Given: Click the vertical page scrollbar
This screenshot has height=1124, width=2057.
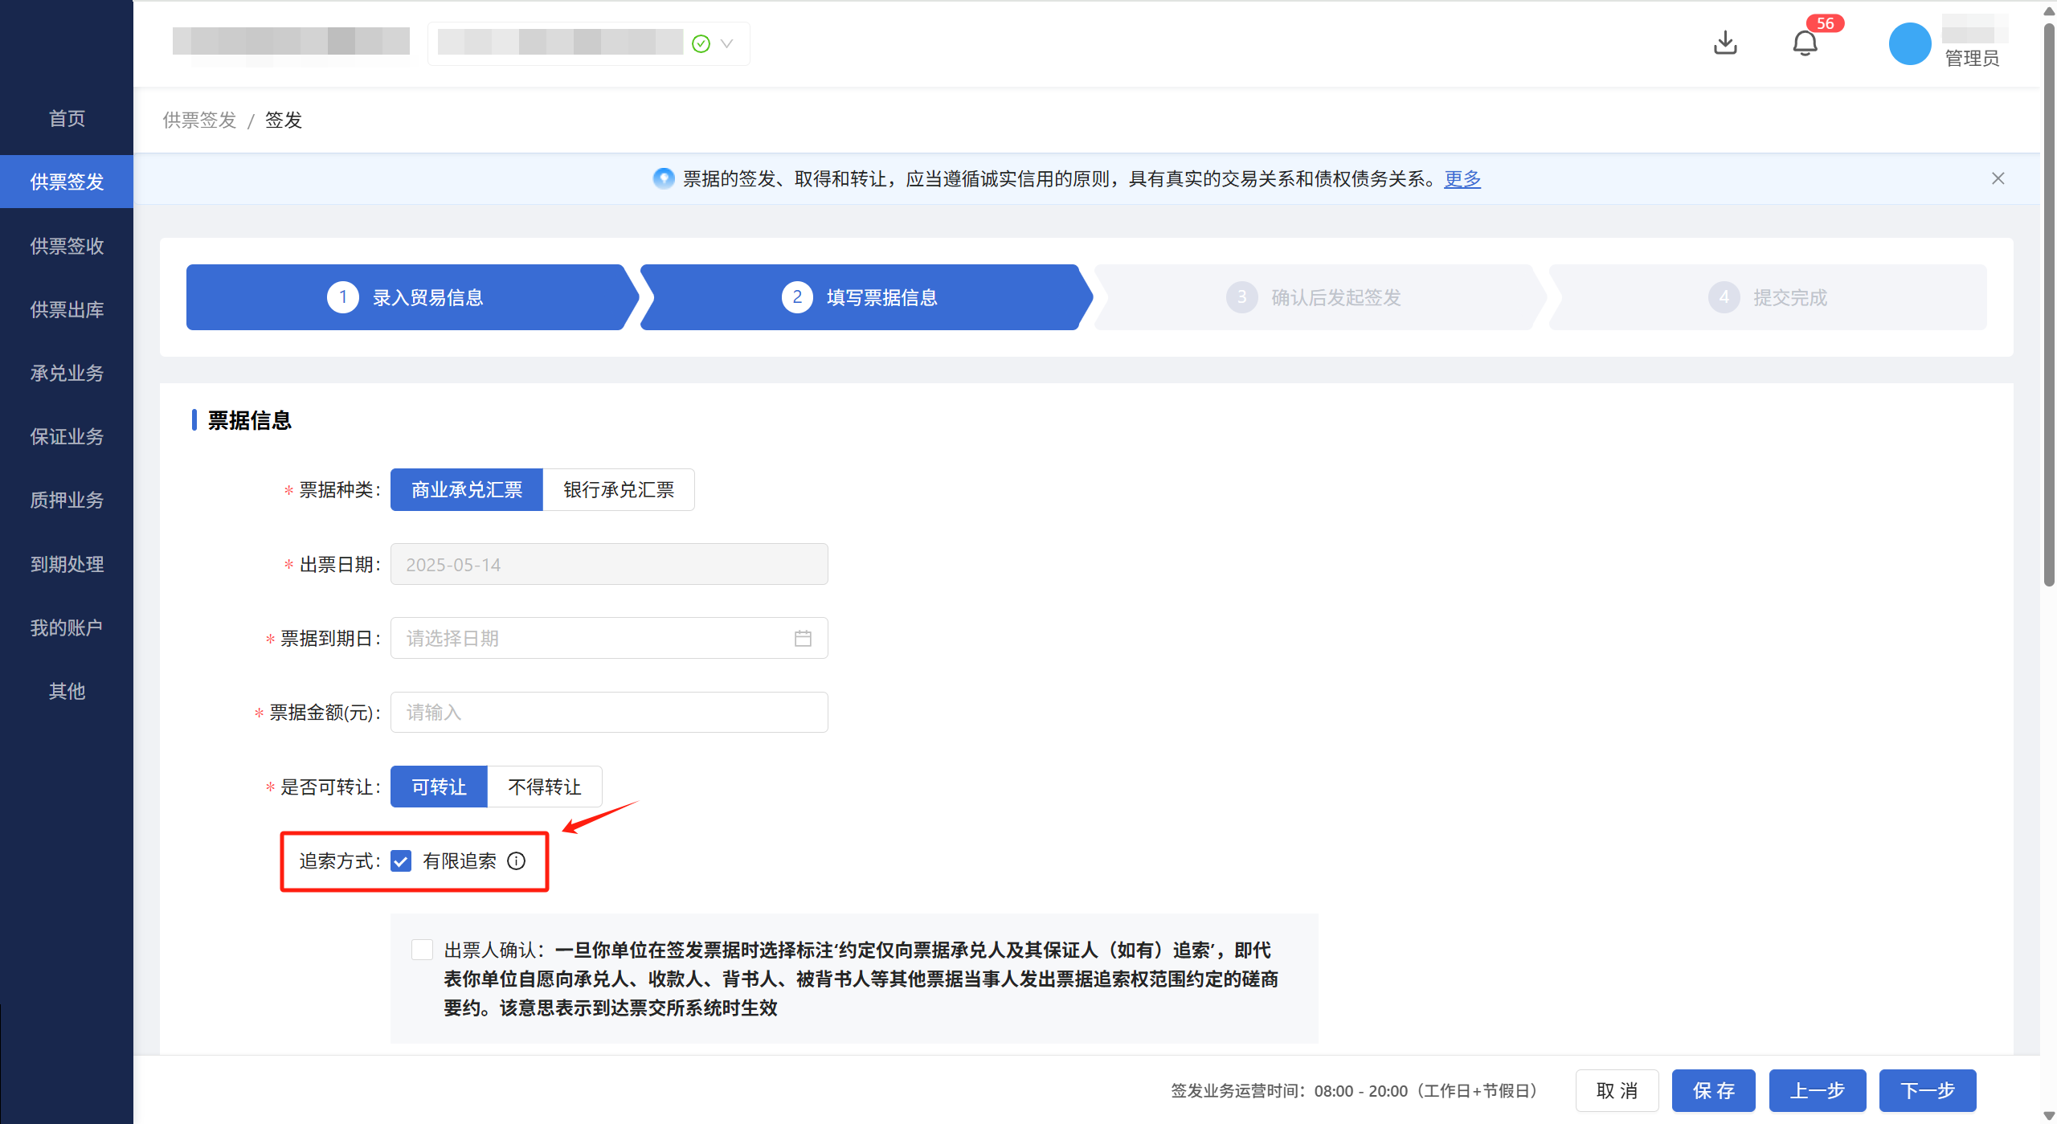Looking at the screenshot, I should pyautogui.click(x=2049, y=305).
